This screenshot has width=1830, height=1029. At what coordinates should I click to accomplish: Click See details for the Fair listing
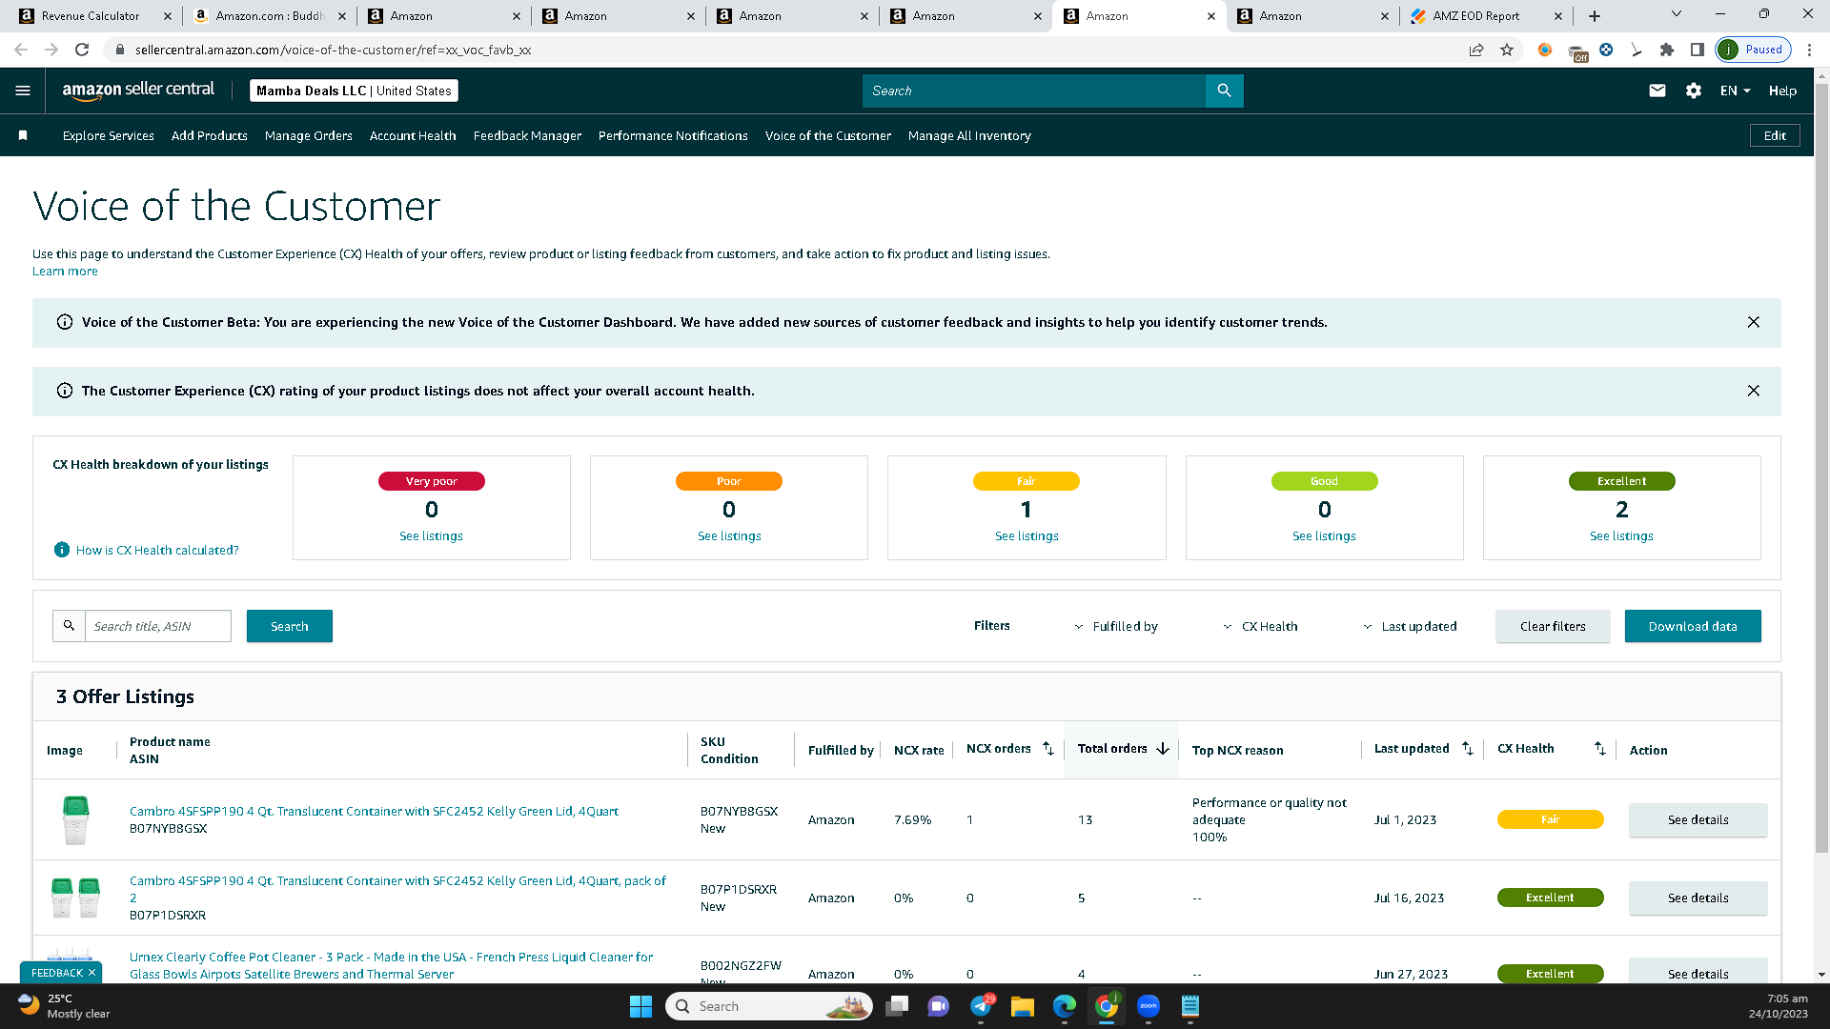click(1698, 819)
